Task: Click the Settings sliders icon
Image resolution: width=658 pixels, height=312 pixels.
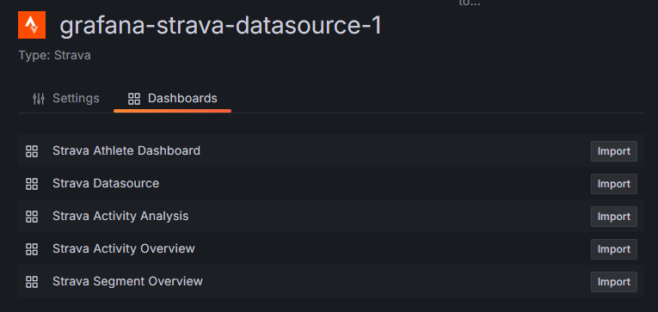Action: point(39,99)
